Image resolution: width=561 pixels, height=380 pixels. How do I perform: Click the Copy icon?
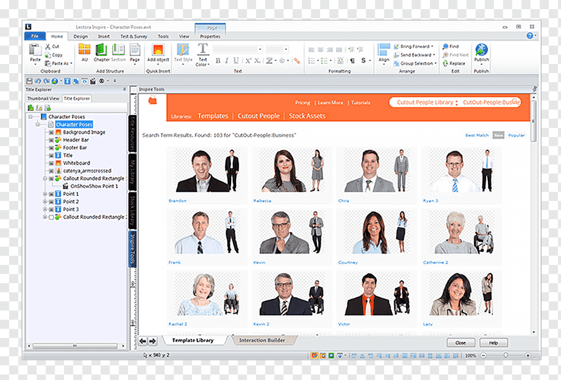click(48, 55)
